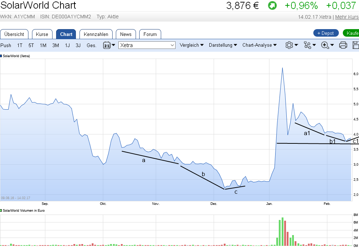Enable Push mode for live quotes

(x=6, y=46)
